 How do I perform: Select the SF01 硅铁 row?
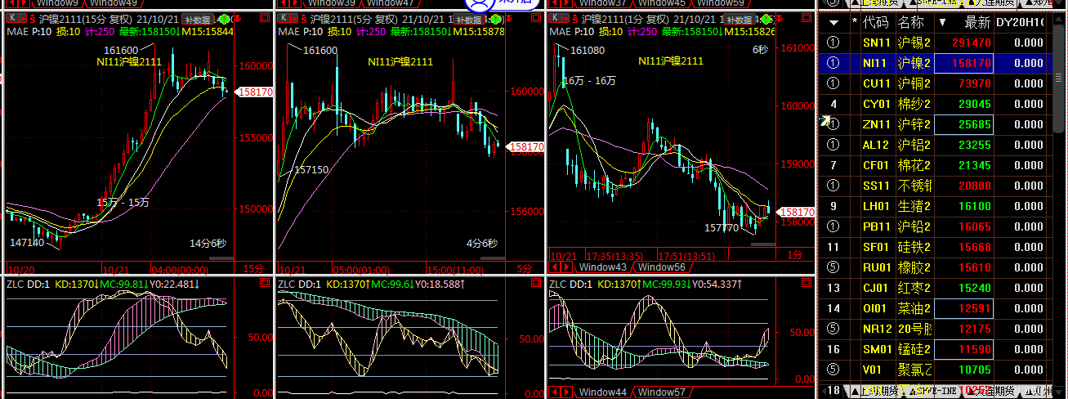pos(935,247)
